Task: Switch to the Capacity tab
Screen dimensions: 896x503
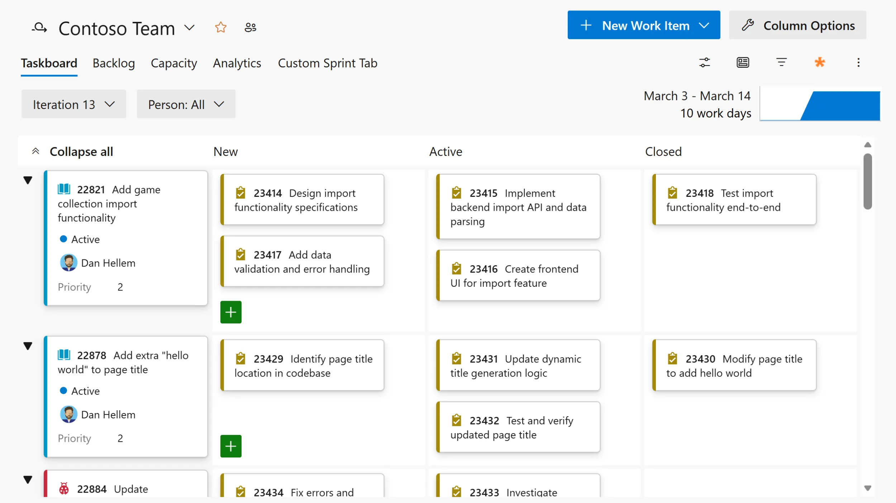Action: pyautogui.click(x=174, y=63)
